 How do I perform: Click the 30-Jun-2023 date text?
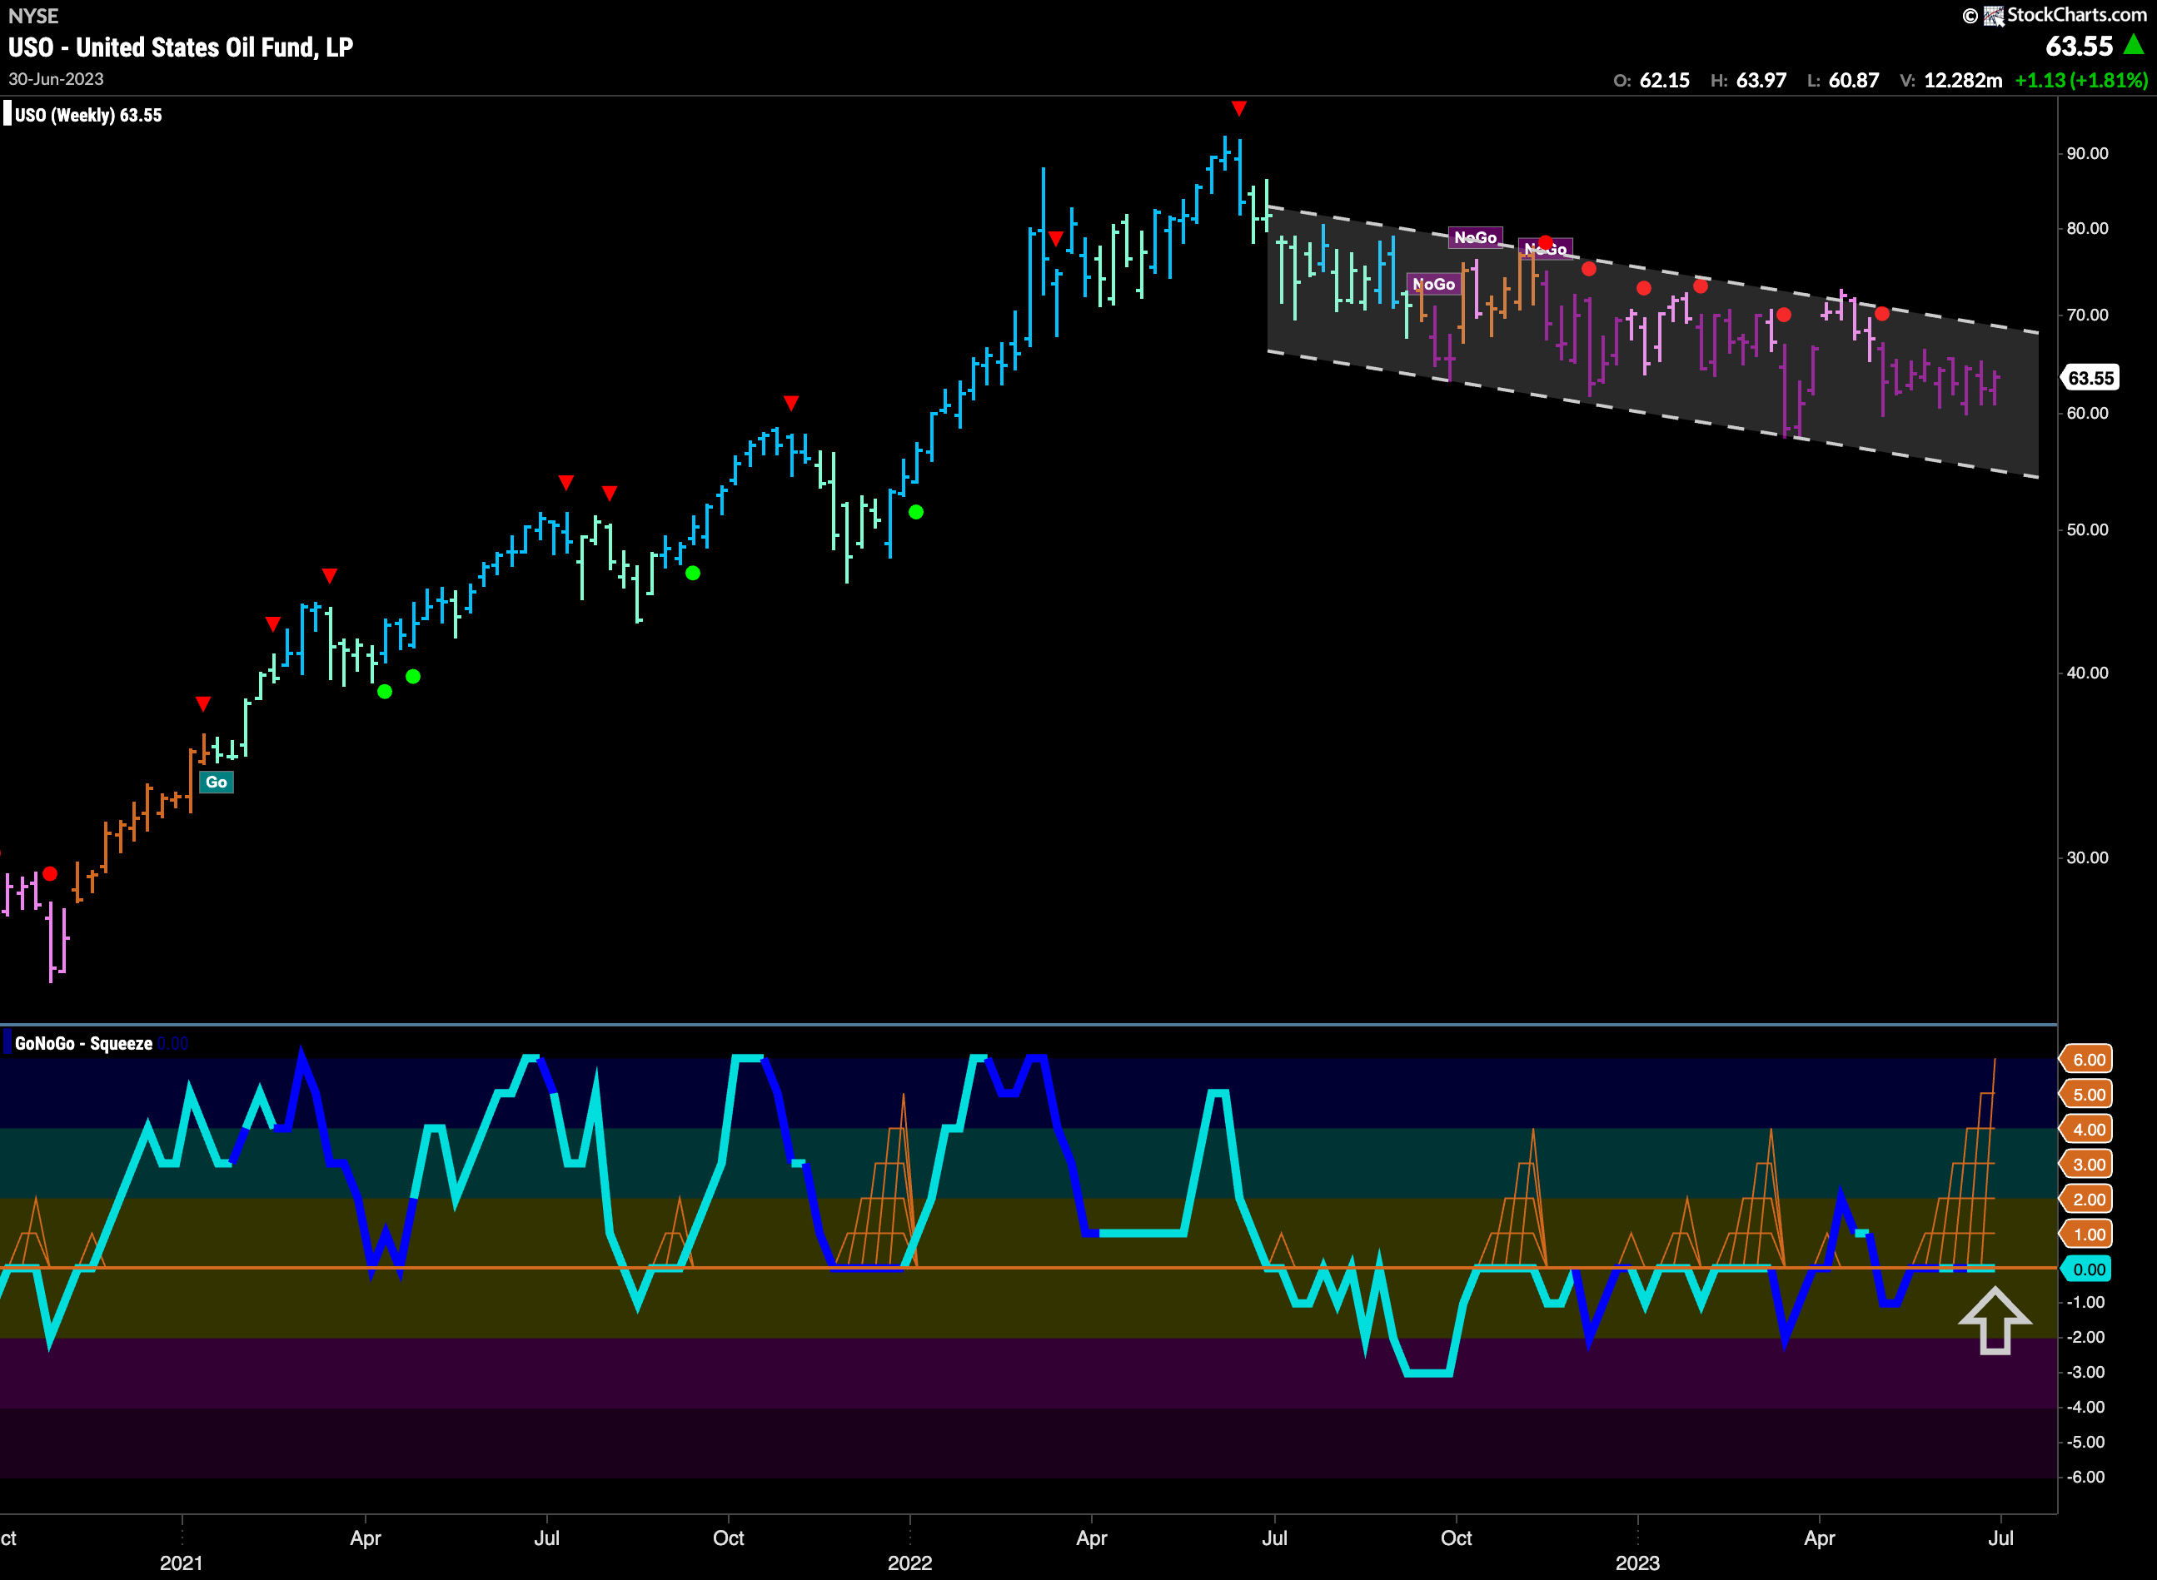pyautogui.click(x=56, y=79)
